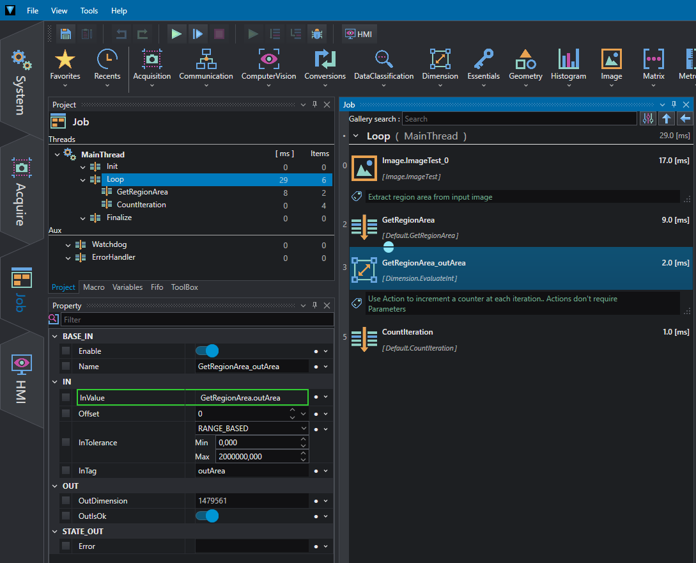
Task: Click the Gallery search field
Action: tap(519, 118)
